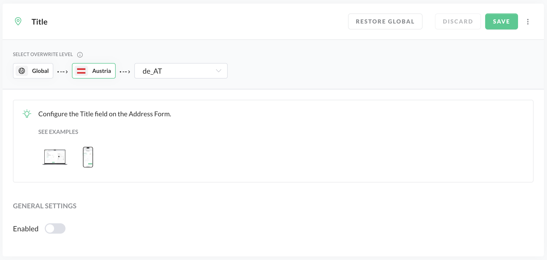This screenshot has width=547, height=260.
Task: Click the chevron arrow of the locale dropdown
Action: [x=219, y=71]
